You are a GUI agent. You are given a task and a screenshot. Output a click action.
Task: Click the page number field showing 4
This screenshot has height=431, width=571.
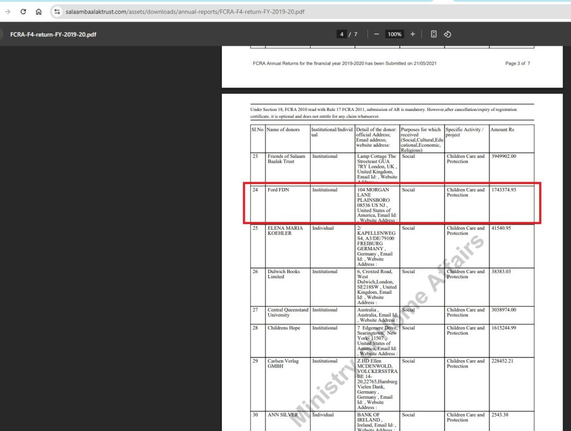[x=341, y=34]
